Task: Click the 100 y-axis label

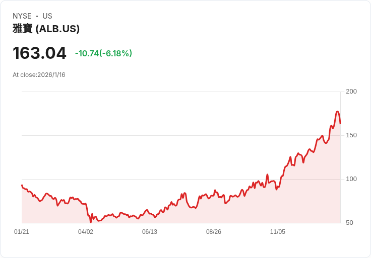Action: (x=351, y=179)
